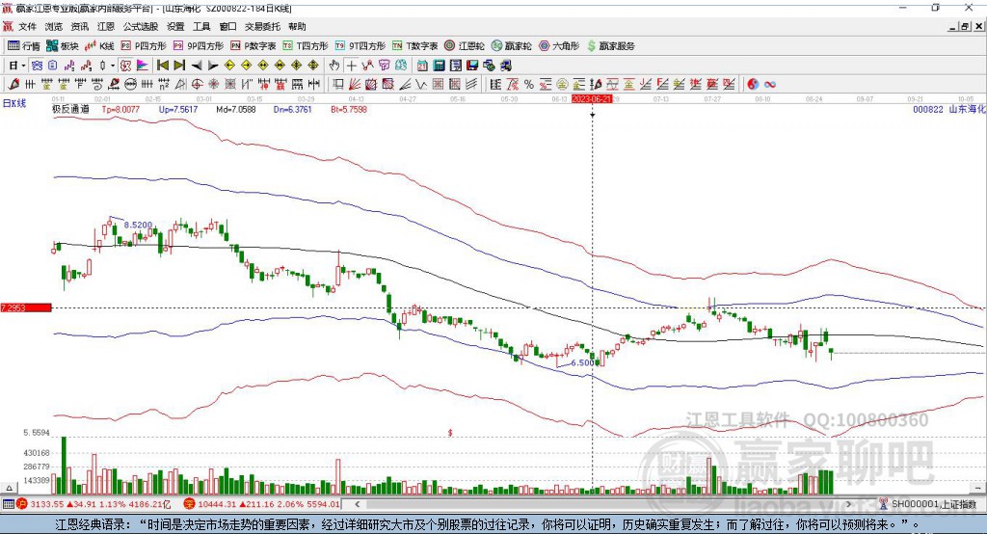Viewport: 987px width, 534px height.
Task: Click the 000822 山东海化 stock title
Action: point(949,109)
